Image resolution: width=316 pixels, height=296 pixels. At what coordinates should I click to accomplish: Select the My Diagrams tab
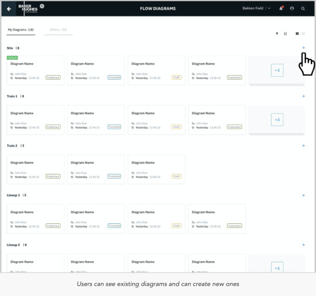point(20,30)
